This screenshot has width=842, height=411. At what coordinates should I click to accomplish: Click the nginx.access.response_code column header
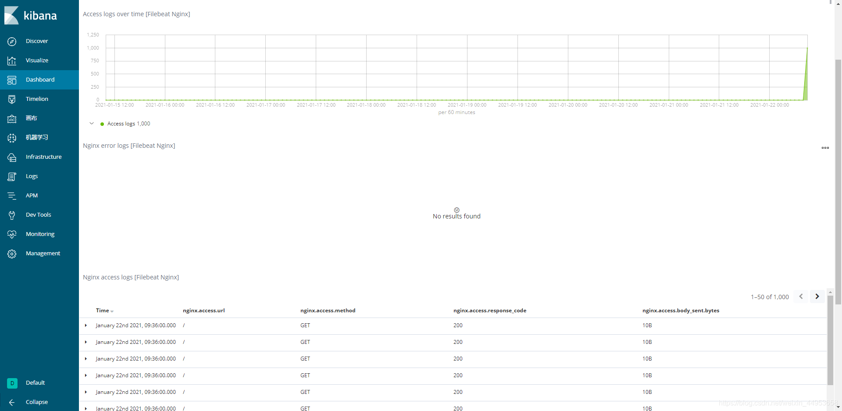[x=490, y=311]
